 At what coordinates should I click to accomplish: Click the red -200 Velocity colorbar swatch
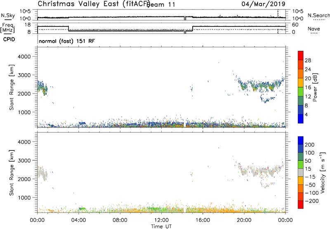click(301, 205)
